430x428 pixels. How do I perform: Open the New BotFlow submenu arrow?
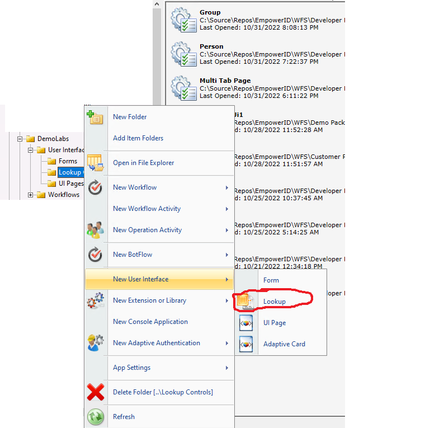[x=227, y=255]
